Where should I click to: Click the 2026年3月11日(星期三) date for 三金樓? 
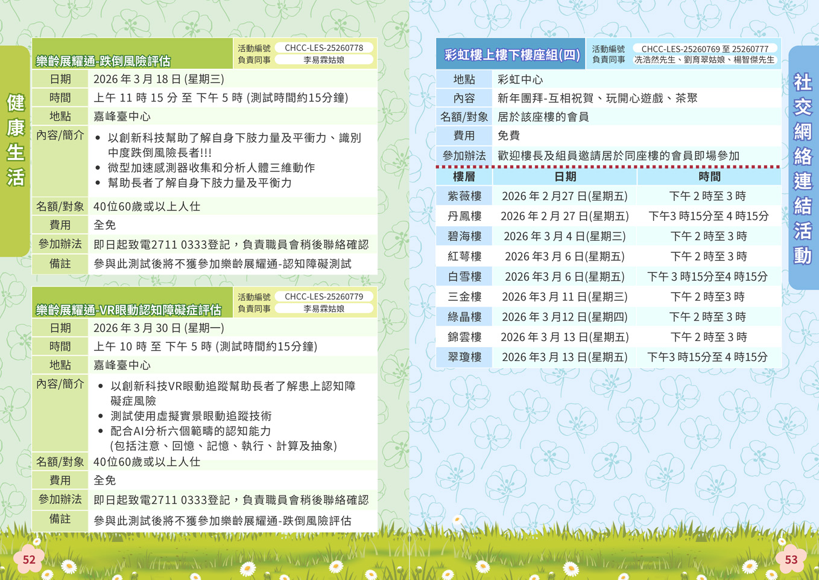564,296
